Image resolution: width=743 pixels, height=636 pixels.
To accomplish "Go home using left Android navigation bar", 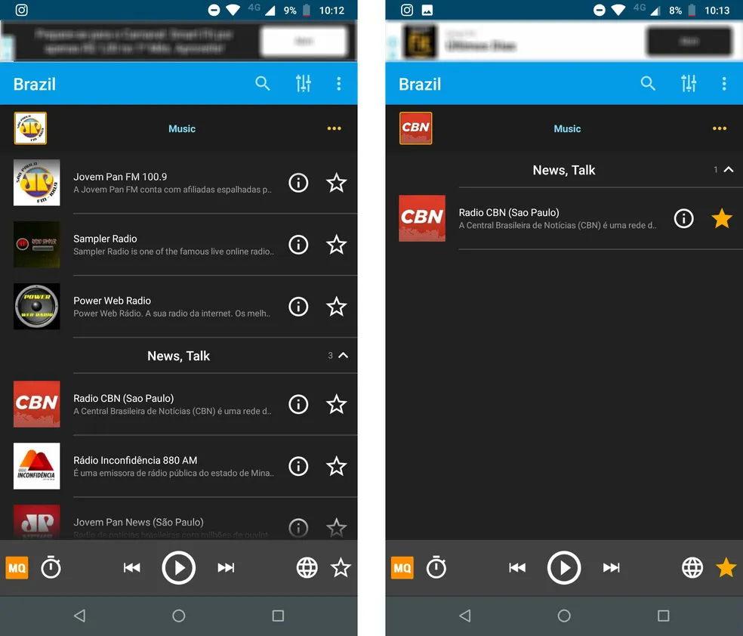I will [179, 616].
